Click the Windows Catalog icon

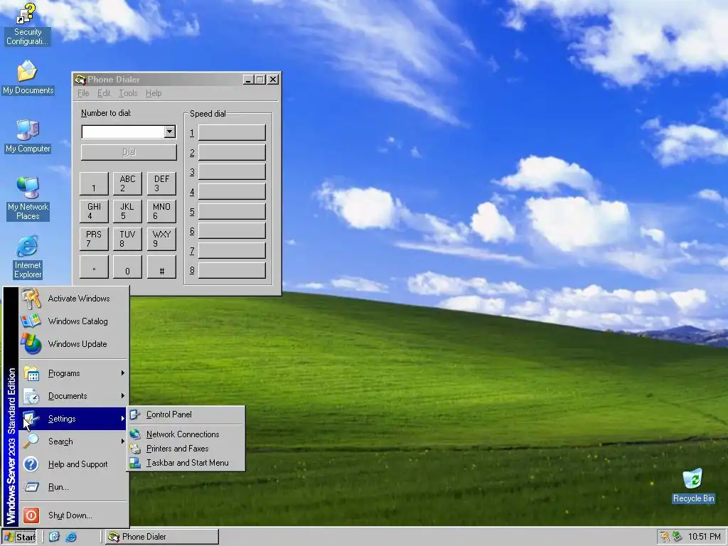pyautogui.click(x=31, y=321)
